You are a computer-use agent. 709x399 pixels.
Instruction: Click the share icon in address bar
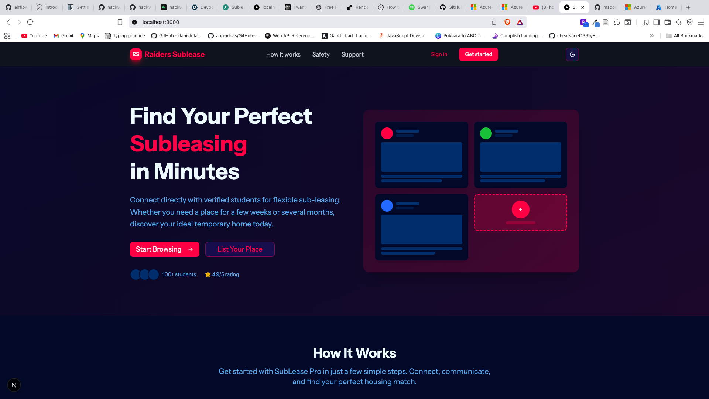(494, 22)
